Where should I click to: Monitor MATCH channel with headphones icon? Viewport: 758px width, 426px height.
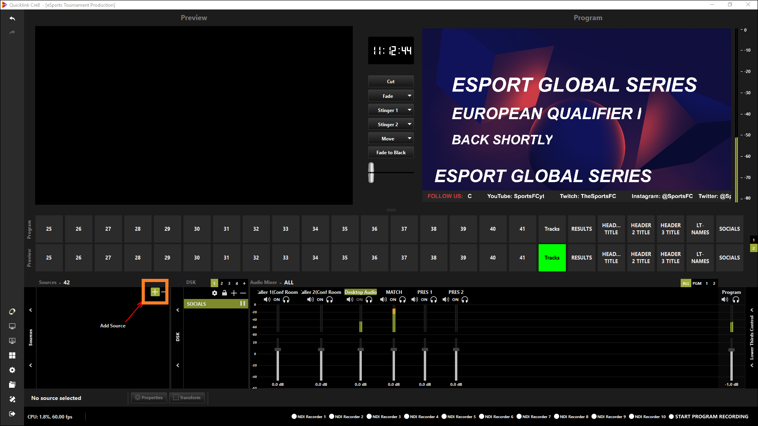click(402, 300)
